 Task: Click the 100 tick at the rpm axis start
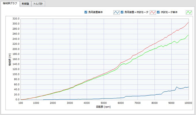click(21, 103)
